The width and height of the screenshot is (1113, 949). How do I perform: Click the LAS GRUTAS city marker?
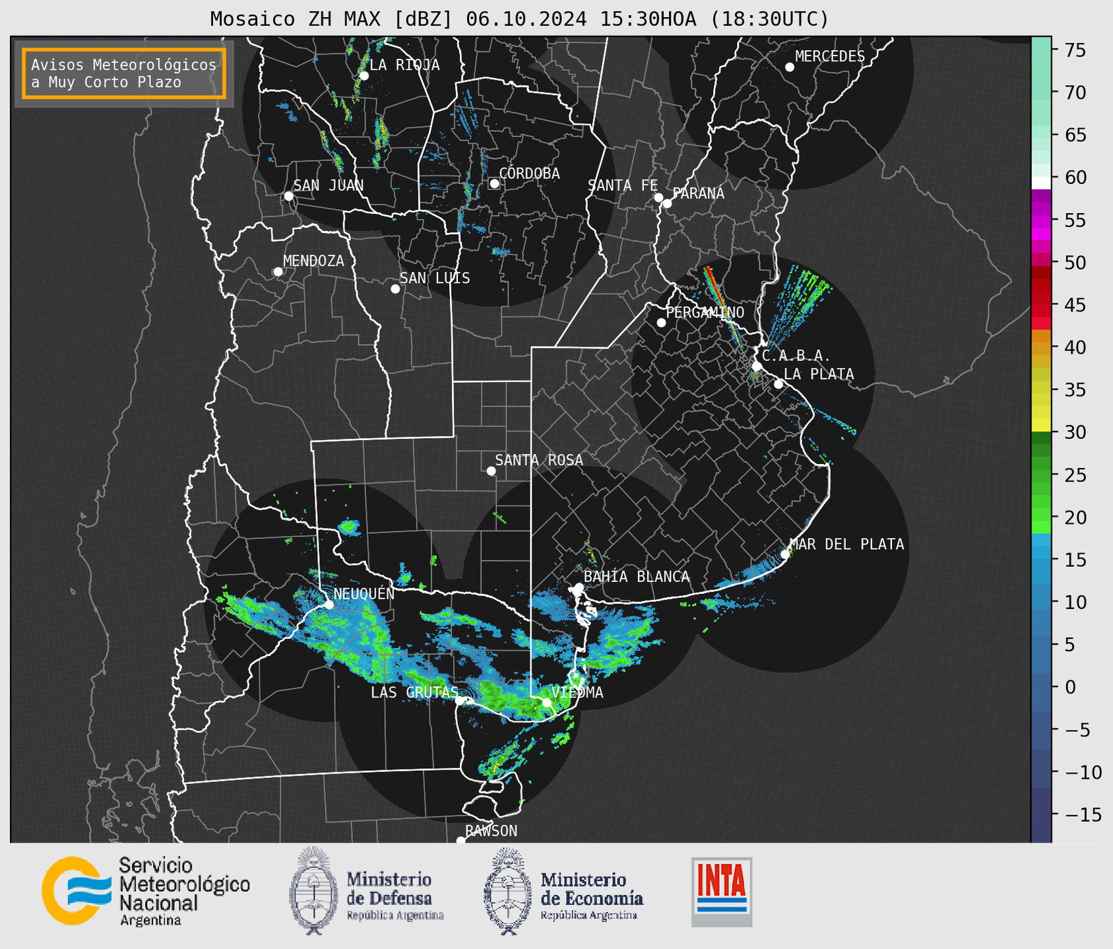tap(460, 700)
